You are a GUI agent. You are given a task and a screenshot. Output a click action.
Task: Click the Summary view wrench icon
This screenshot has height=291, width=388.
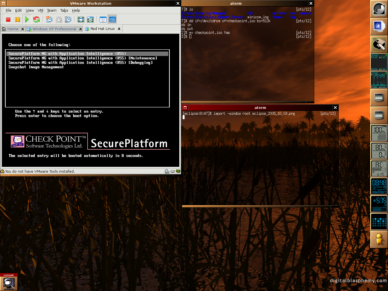tap(103, 19)
